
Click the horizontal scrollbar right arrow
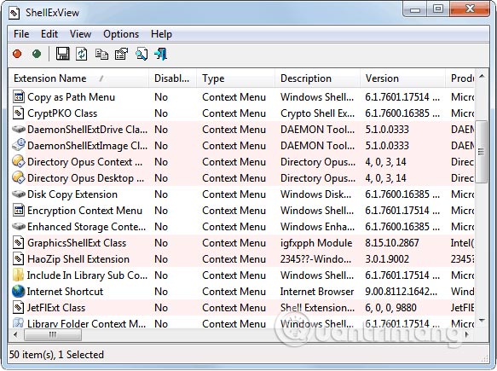tap(466, 334)
